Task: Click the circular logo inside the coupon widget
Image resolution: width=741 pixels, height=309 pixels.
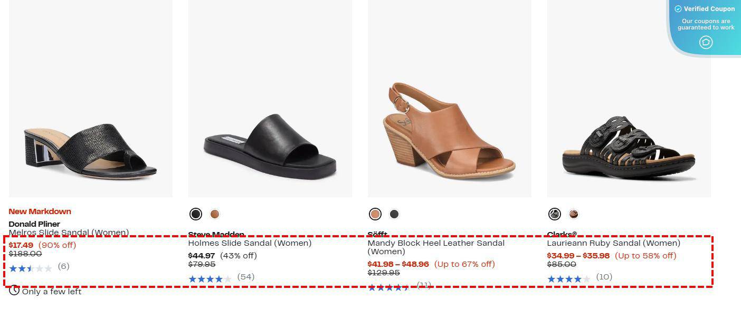Action: click(x=706, y=42)
